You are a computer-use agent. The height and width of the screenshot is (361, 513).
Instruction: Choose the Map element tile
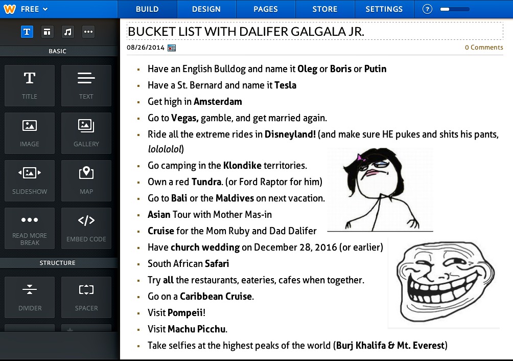coord(86,180)
